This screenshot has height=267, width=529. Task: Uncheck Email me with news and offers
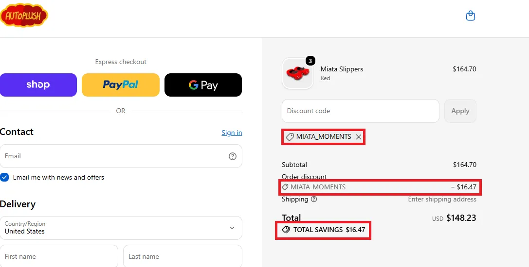4,178
